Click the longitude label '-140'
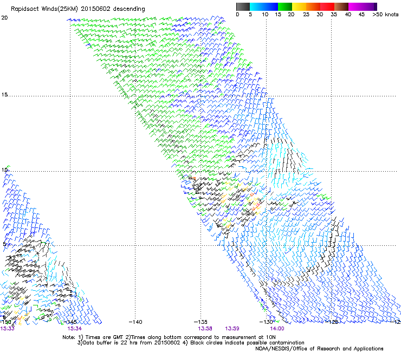Image resolution: width=401 pixels, height=352 pixels. [x=135, y=322]
